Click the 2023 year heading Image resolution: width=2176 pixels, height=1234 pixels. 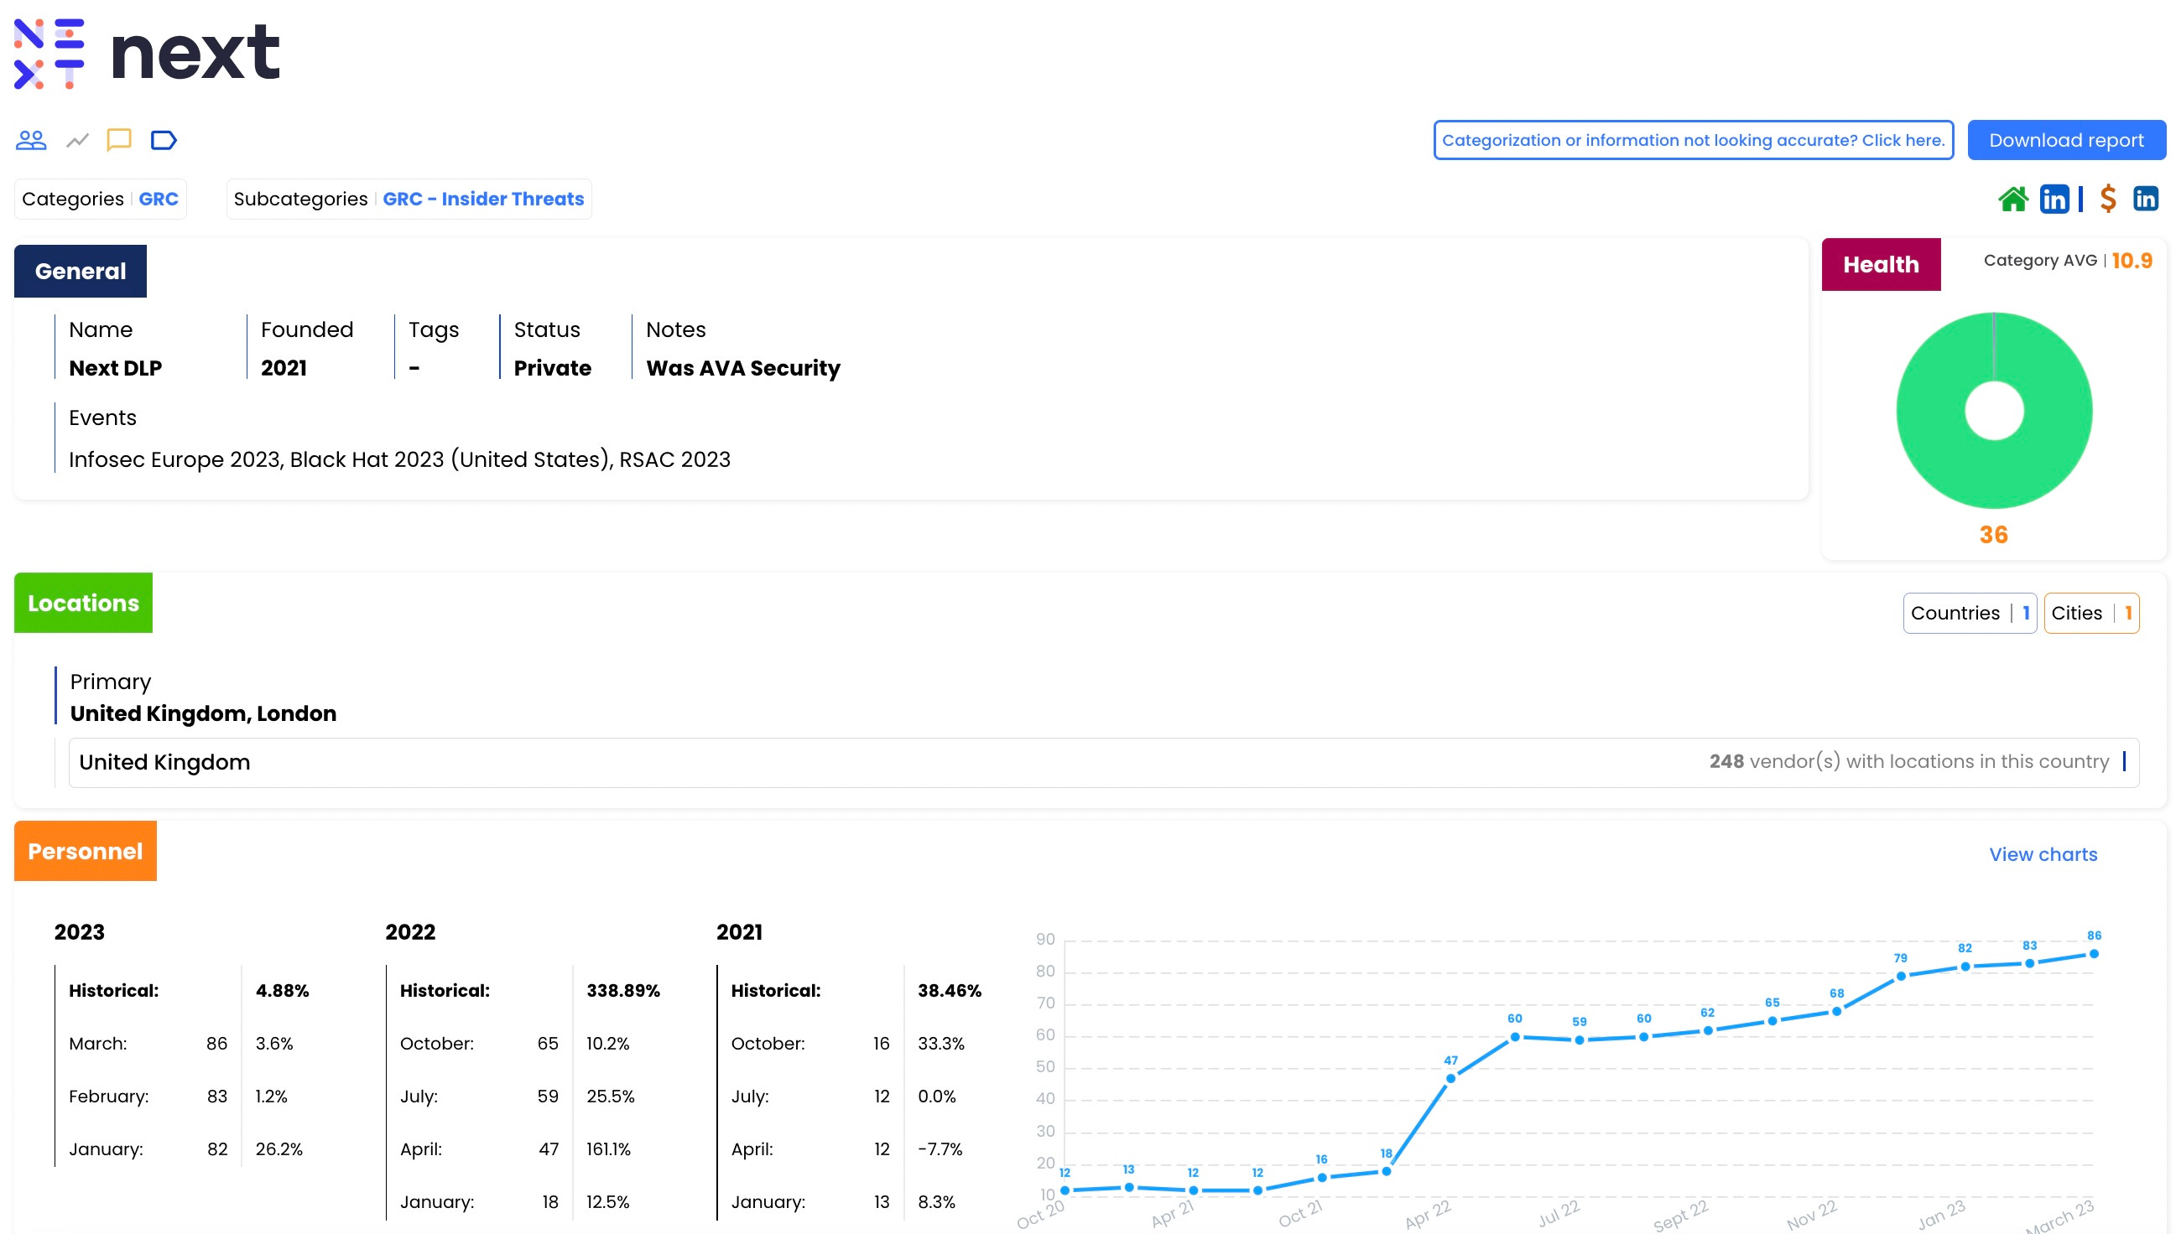point(80,931)
